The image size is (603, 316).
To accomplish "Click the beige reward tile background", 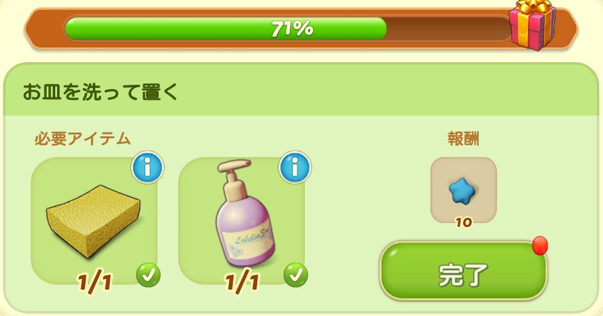I will pos(464,190).
